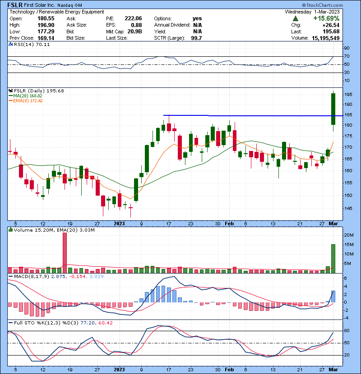
Task: Click the Chg value +26.54
Action: tap(331, 25)
